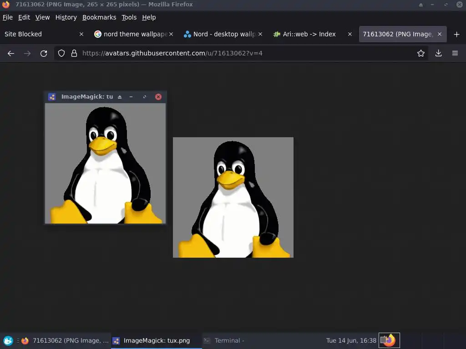Open the Firefox hamburger application menu
This screenshot has width=466, height=349.
455,54
